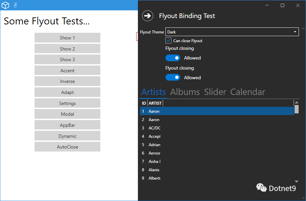The image size is (306, 201).
Task: Toggle the second Flyout closing switch
Action: (x=173, y=78)
